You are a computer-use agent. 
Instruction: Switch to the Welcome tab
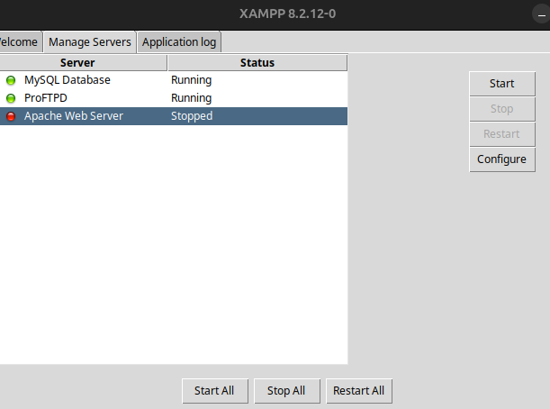tap(20, 41)
